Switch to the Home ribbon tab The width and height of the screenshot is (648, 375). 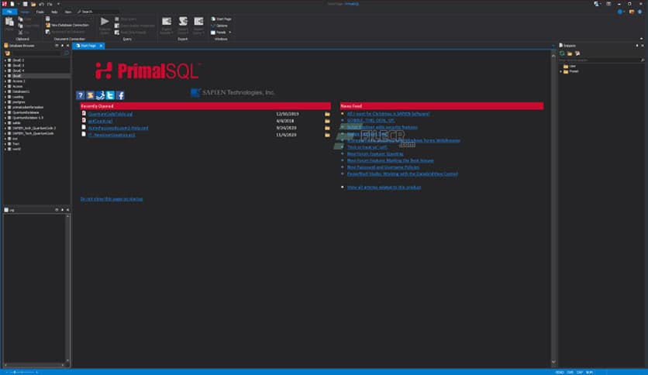click(25, 12)
